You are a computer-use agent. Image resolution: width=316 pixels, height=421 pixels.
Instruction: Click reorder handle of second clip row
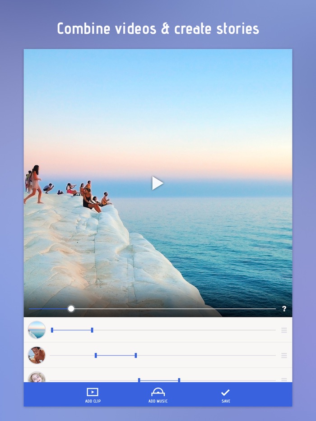click(284, 356)
